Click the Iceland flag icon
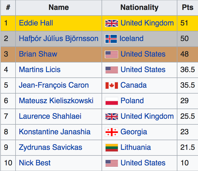This screenshot has width=198, height=171. (x=111, y=39)
